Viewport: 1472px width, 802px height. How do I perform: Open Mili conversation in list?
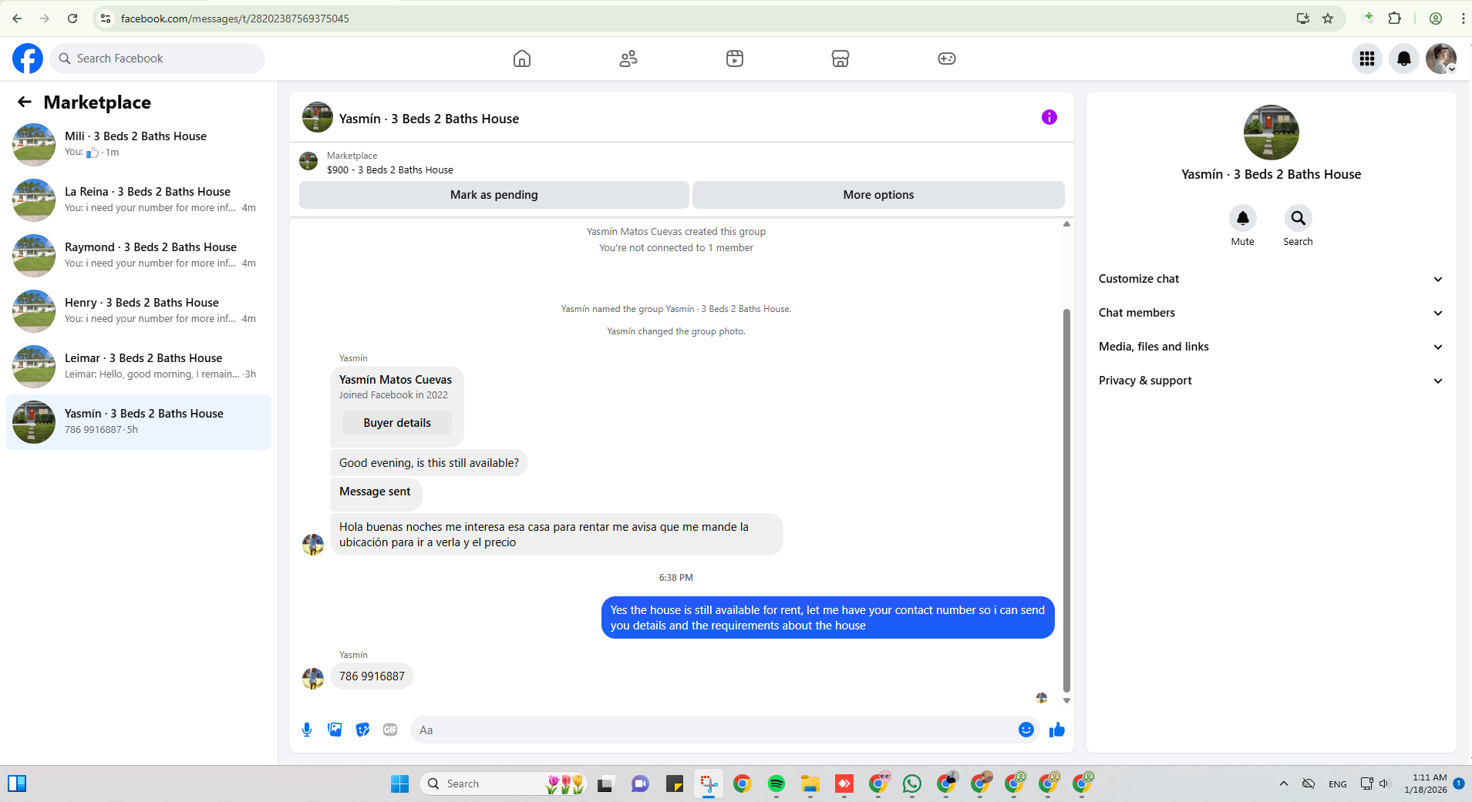139,145
